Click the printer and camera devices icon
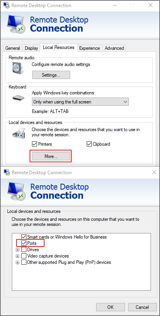This screenshot has height=316, width=160. 19,133
